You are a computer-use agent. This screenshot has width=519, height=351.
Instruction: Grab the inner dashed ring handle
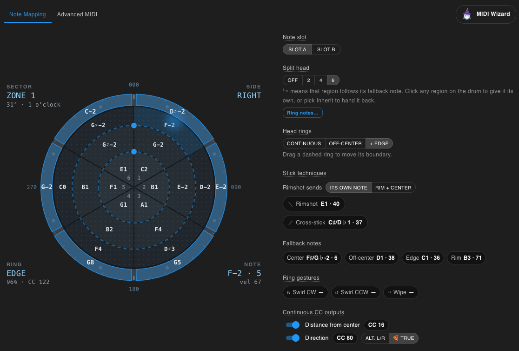pyautogui.click(x=134, y=151)
